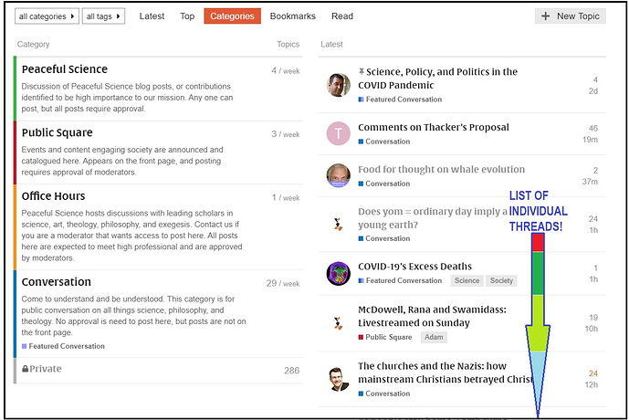This screenshot has width=629, height=420.
Task: Open the 'T' avatar on Thacker's Proposal thread
Action: 338,134
